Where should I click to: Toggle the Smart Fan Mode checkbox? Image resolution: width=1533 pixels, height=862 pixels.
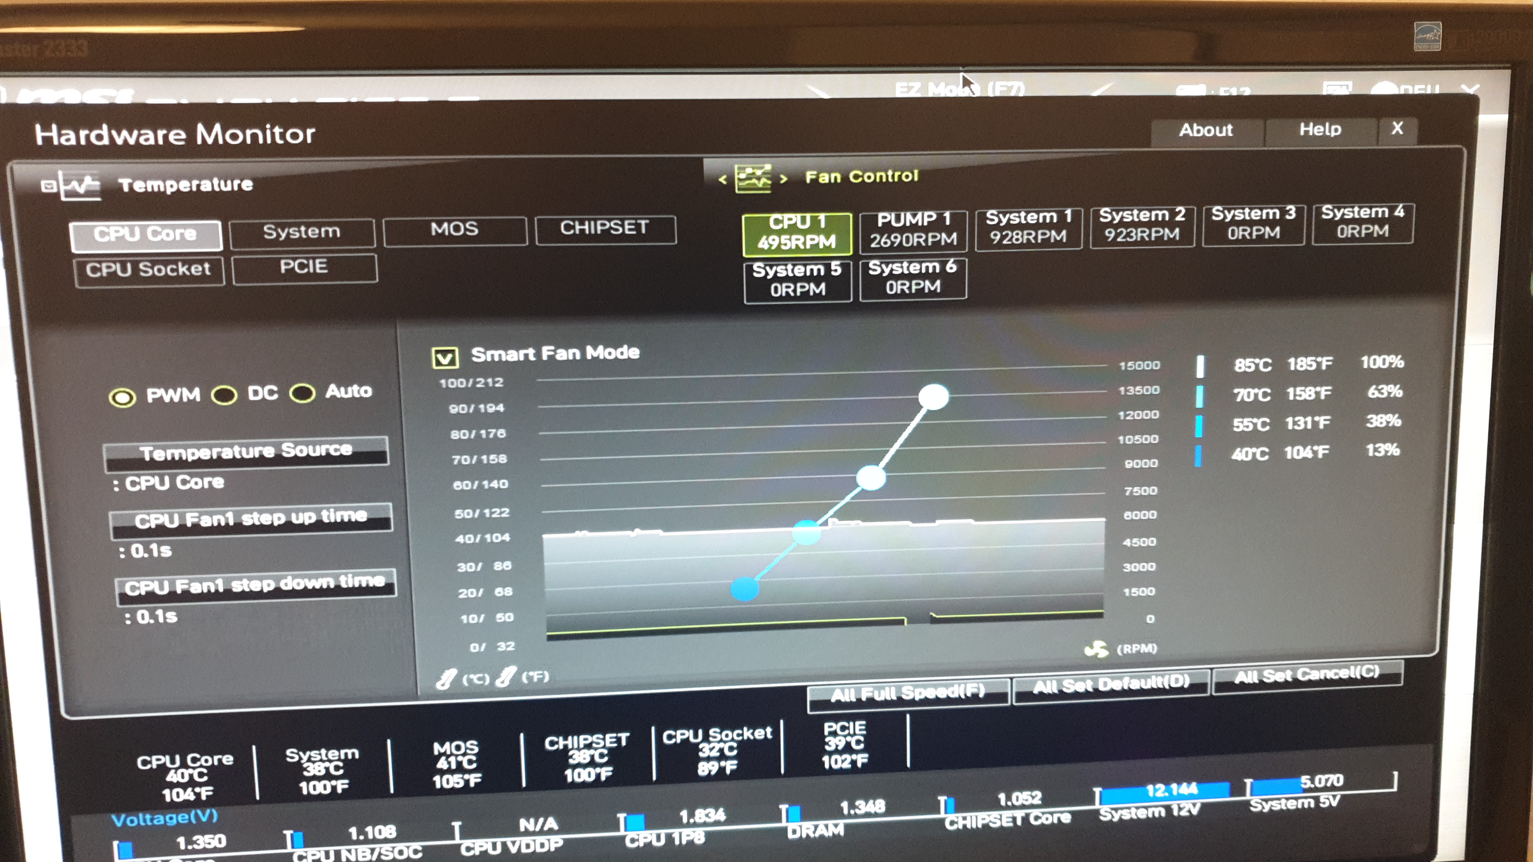point(445,357)
